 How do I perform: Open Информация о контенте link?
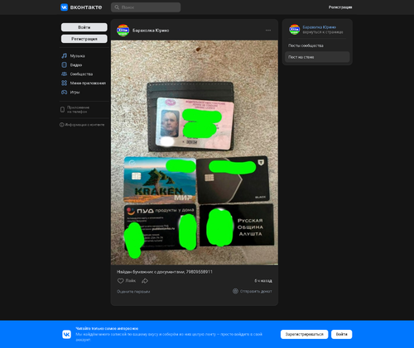[x=84, y=125]
